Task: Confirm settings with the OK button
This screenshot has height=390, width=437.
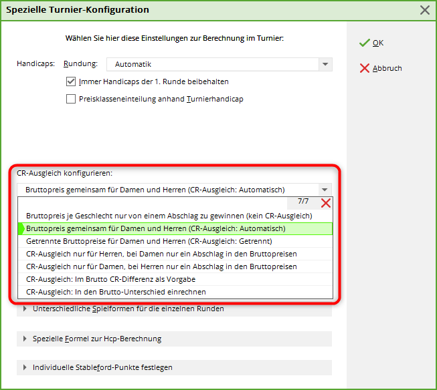Action: [x=371, y=43]
